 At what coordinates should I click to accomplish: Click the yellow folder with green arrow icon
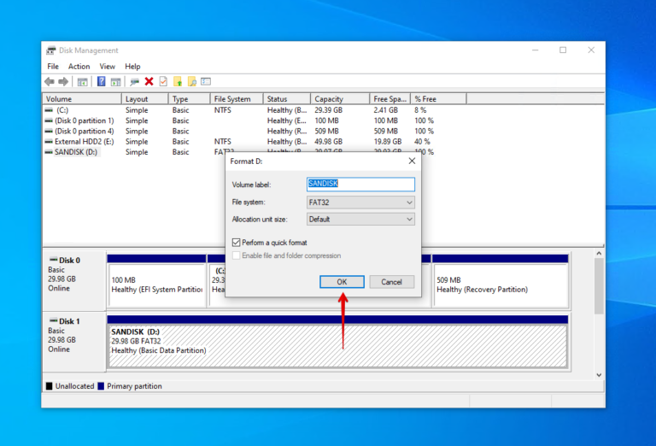click(178, 82)
